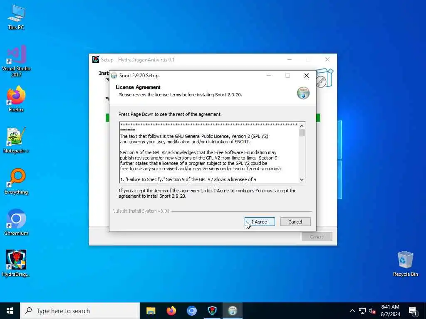Select the HydraDragon desktop shortcut

click(16, 263)
